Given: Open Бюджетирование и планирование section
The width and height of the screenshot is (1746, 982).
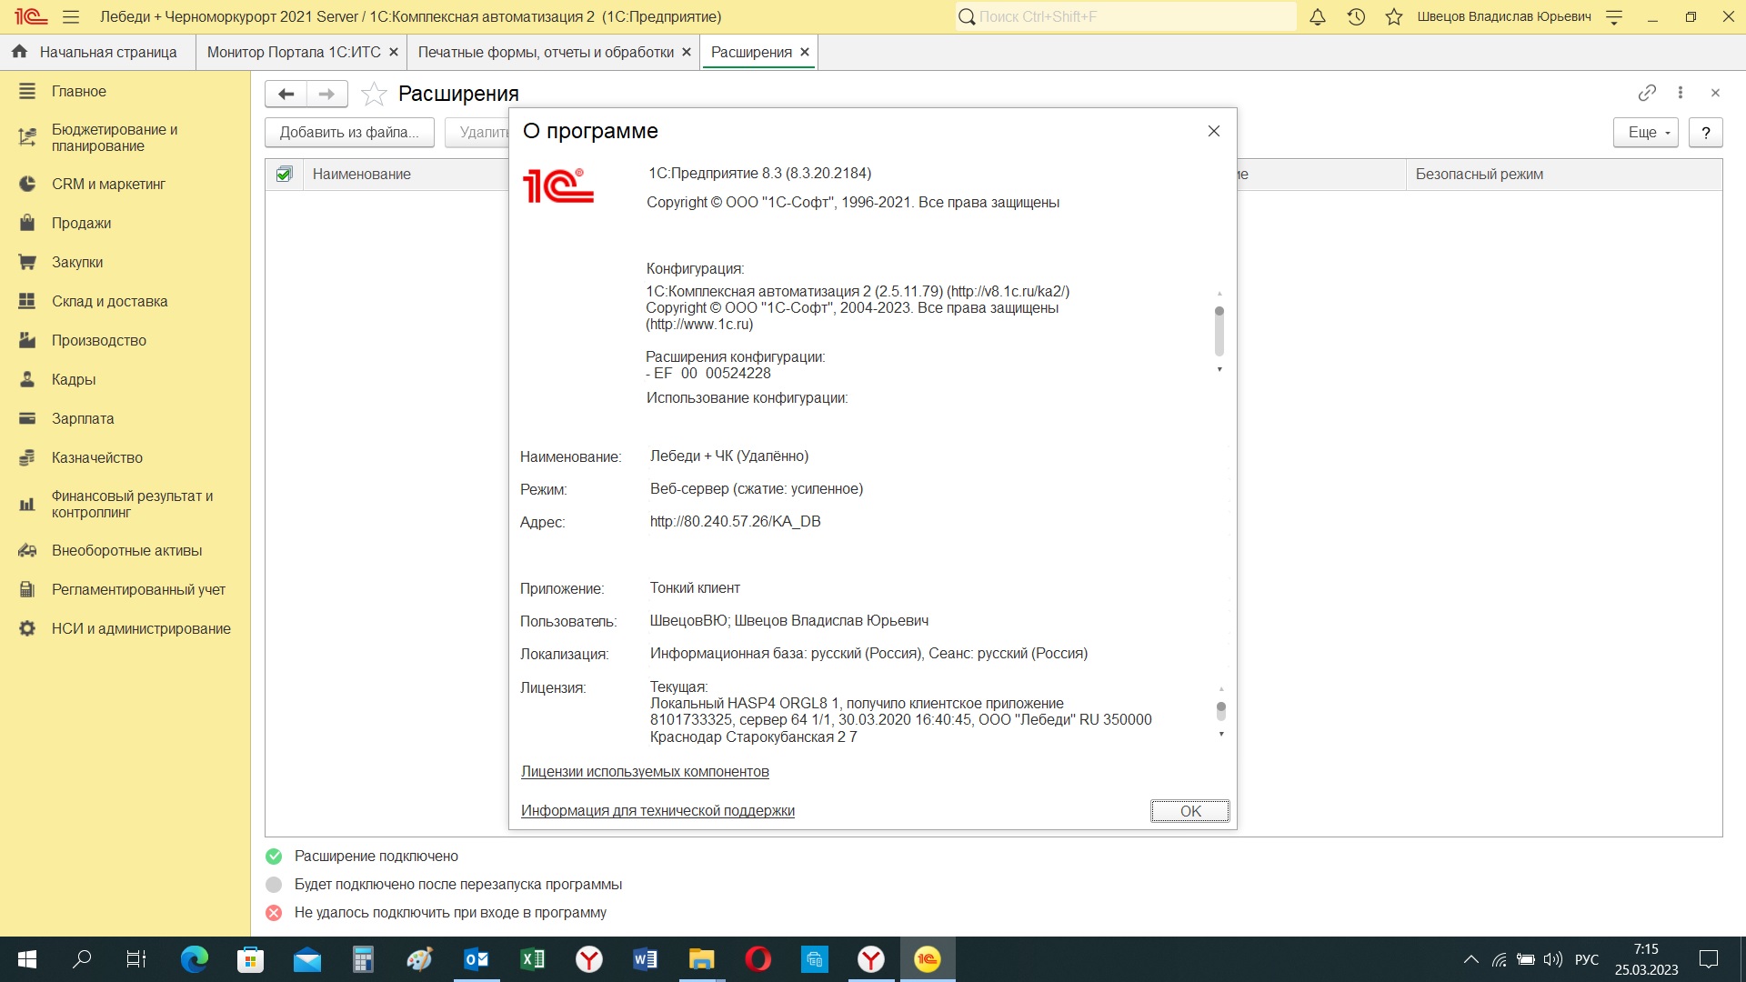Looking at the screenshot, I should click(115, 137).
